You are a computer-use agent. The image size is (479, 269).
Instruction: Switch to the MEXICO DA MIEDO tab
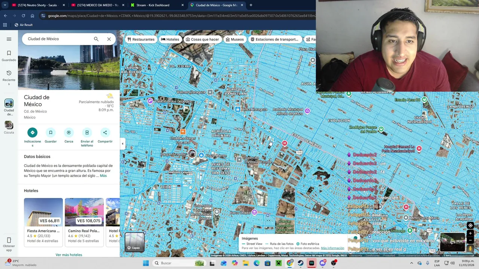coord(97,5)
